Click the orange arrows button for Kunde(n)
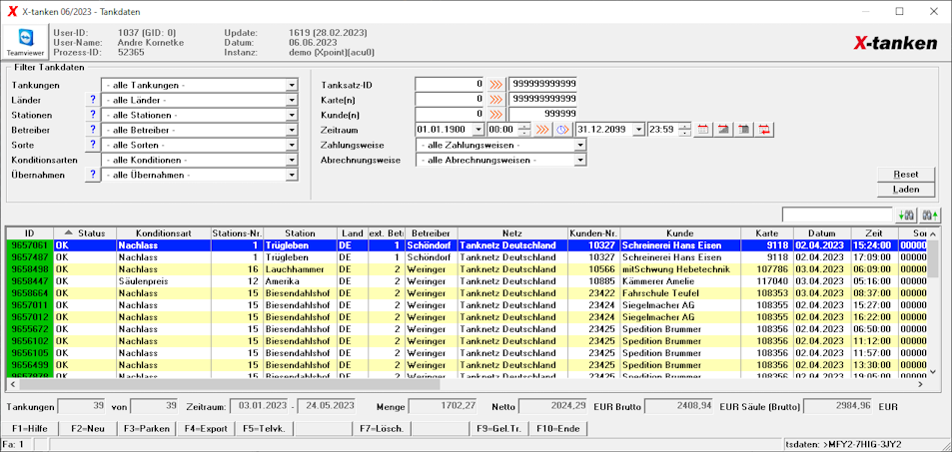Screen dimensions: 952x452 [x=496, y=114]
